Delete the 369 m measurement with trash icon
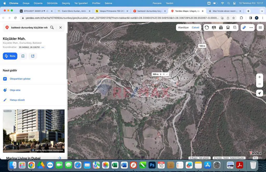Screen dimensions: 266x172 (x=161, y=74)
